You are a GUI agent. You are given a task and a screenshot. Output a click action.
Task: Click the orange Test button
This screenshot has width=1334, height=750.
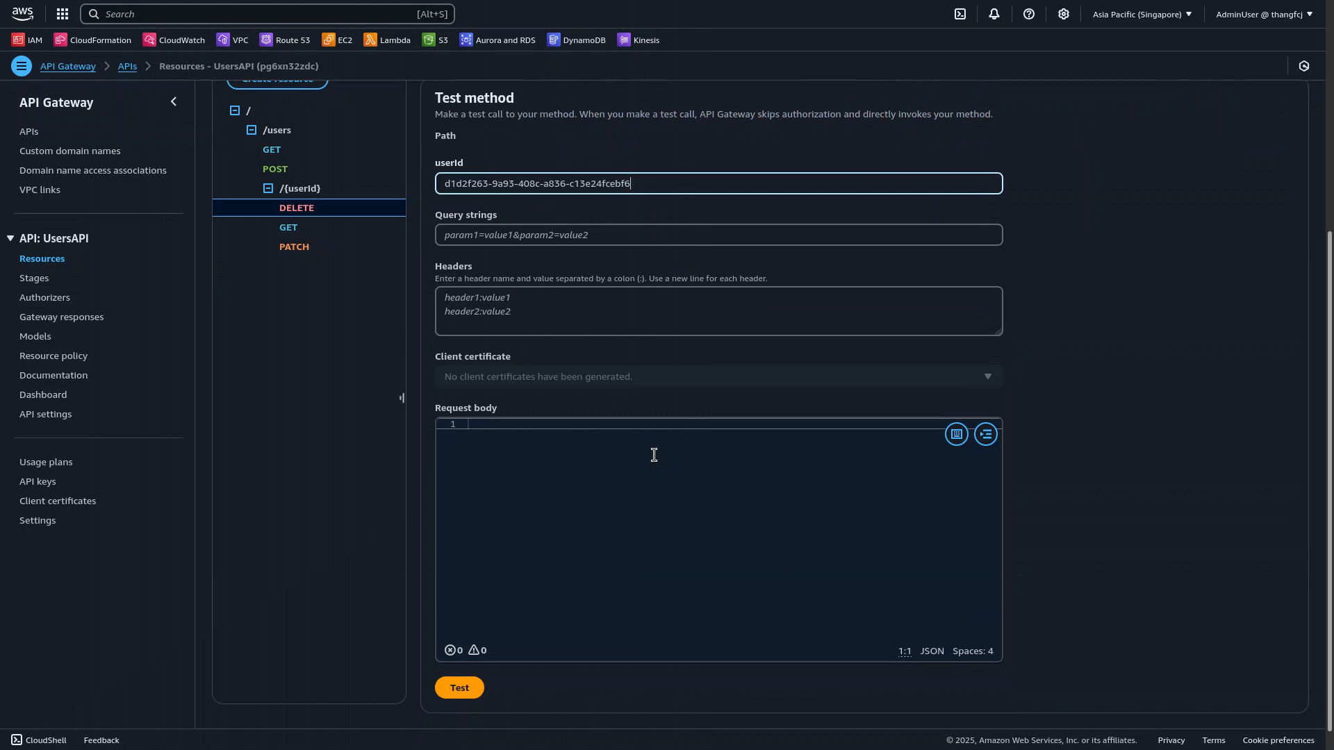pyautogui.click(x=459, y=687)
